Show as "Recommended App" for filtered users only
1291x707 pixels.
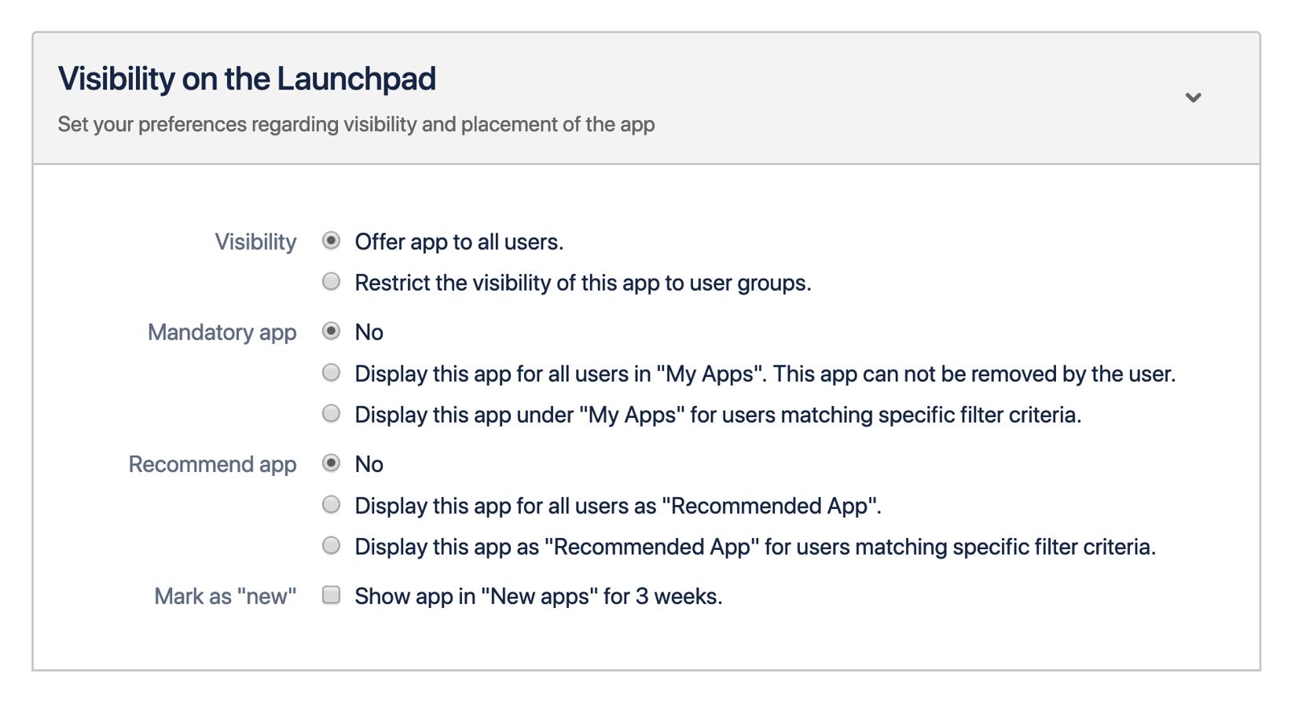[331, 545]
